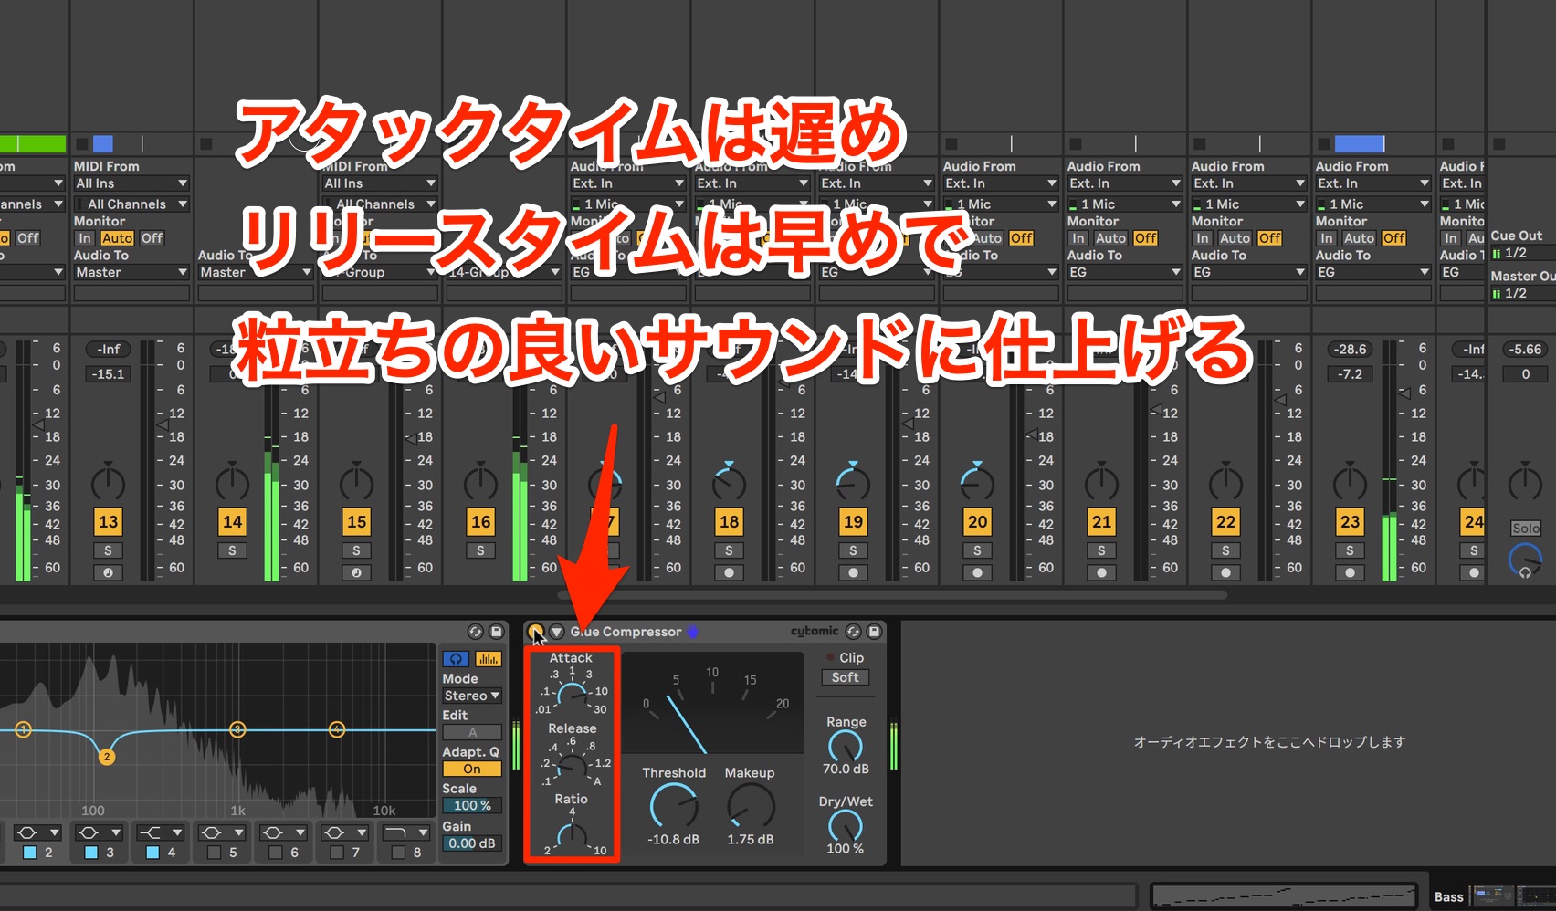Click the Makeup knob at 1.75 dB
Viewport: 1556px width, 911px height.
coord(751,808)
